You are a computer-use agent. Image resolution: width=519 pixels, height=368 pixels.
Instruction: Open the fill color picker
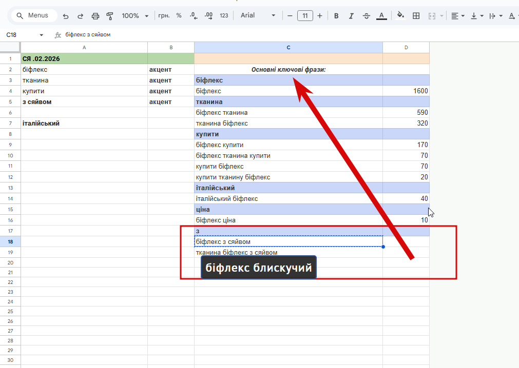(400, 15)
